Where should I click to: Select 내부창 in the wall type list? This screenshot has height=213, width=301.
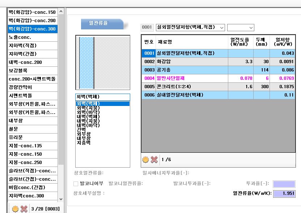pyautogui.click(x=83, y=138)
